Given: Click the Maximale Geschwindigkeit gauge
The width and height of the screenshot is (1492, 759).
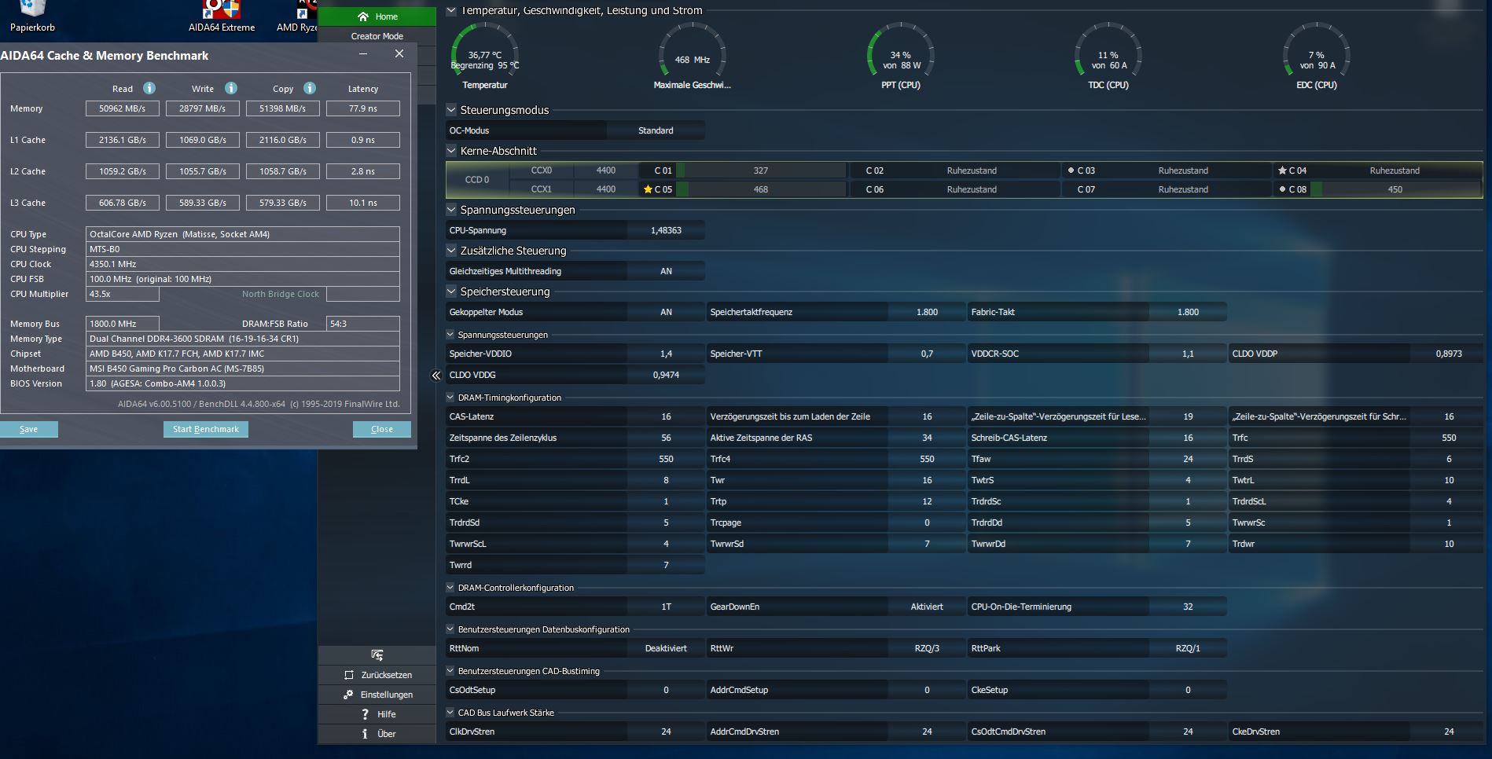Looking at the screenshot, I should [693, 55].
